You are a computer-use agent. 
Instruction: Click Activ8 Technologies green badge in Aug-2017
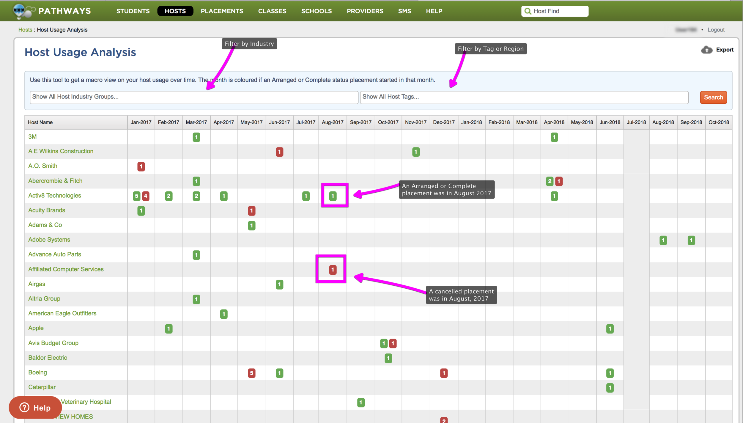click(x=333, y=196)
